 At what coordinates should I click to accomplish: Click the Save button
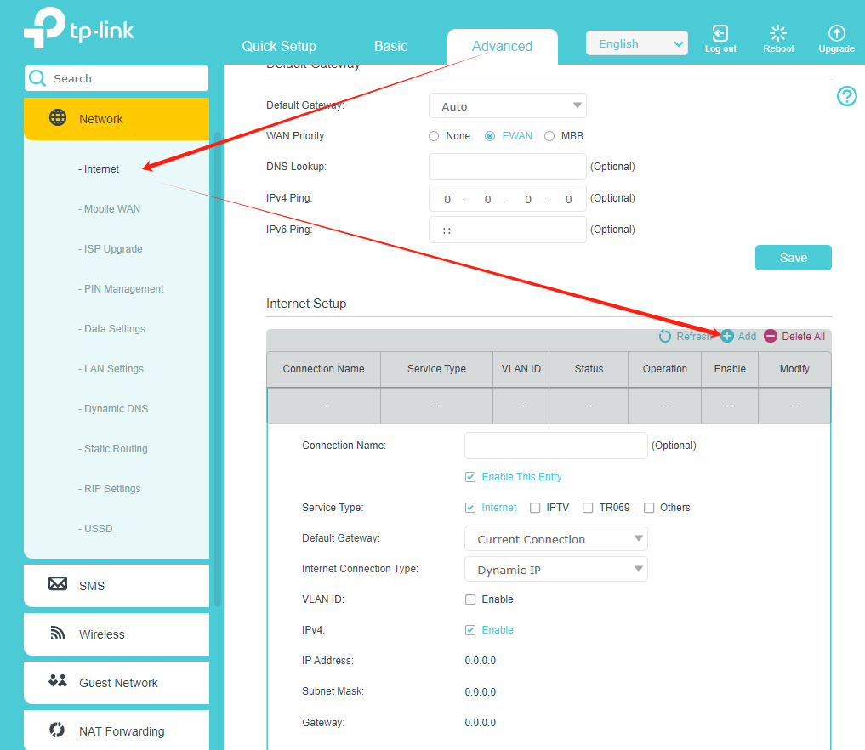coord(793,258)
